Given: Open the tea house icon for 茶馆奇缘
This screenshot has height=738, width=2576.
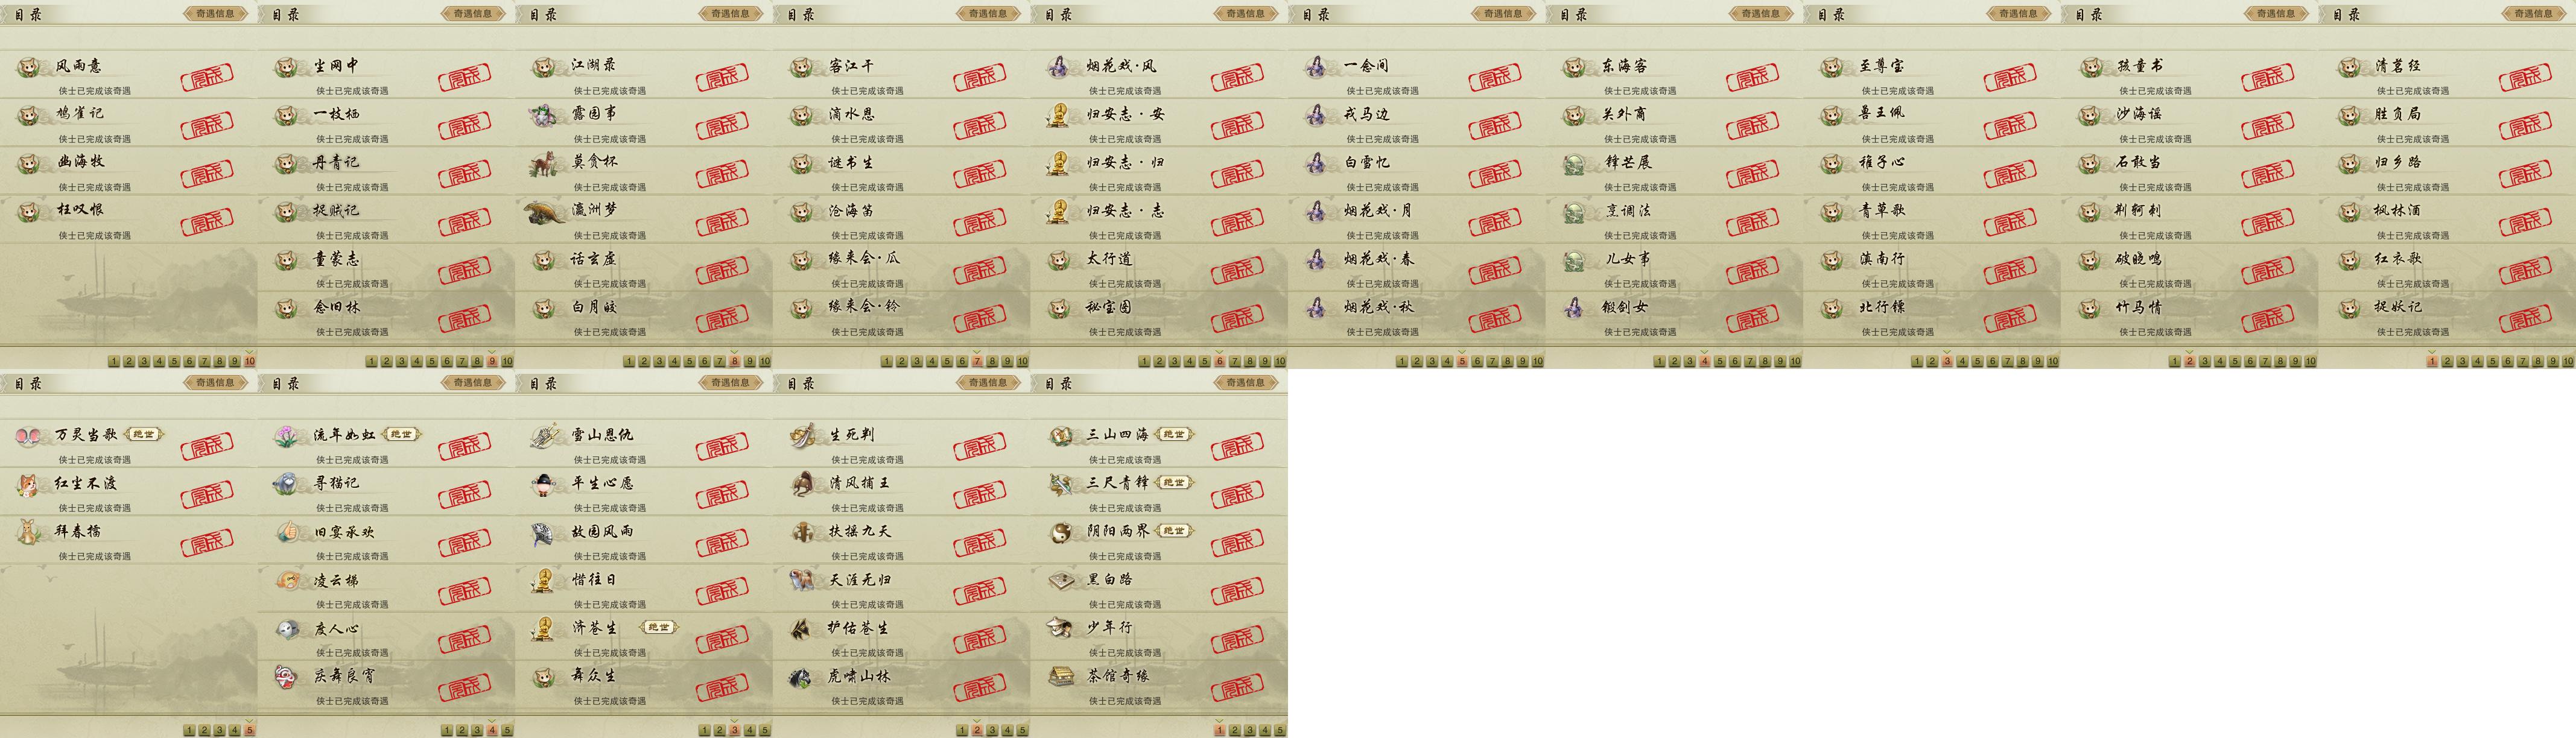Looking at the screenshot, I should coord(1060,678).
